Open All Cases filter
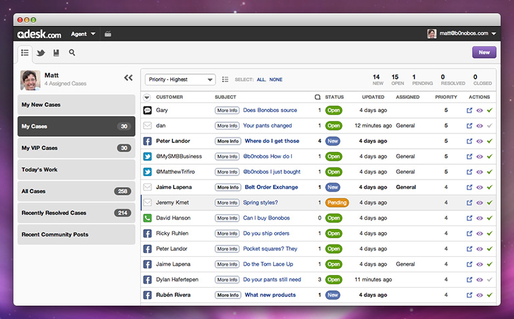Screen dimensions: 514x319 [76, 191]
